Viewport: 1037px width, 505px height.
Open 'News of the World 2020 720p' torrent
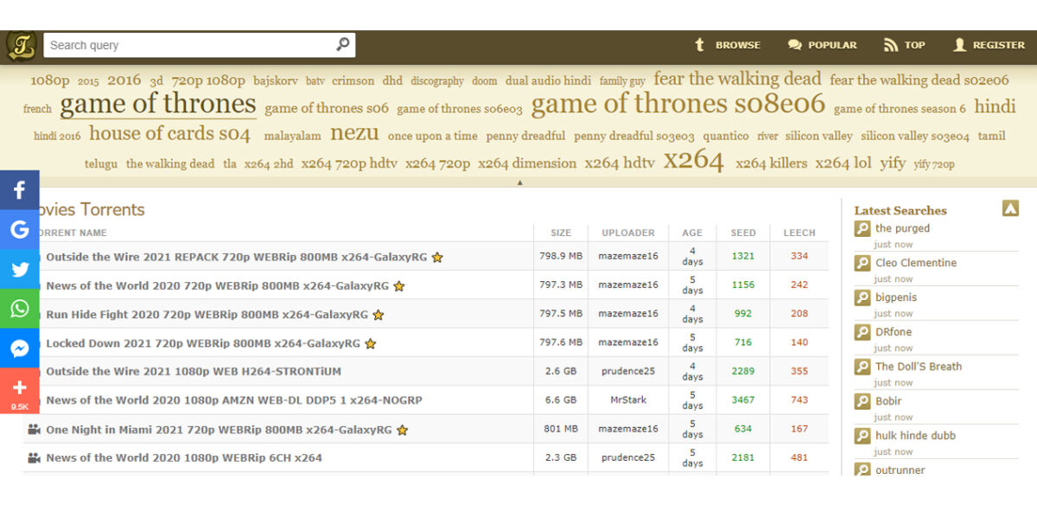[217, 285]
